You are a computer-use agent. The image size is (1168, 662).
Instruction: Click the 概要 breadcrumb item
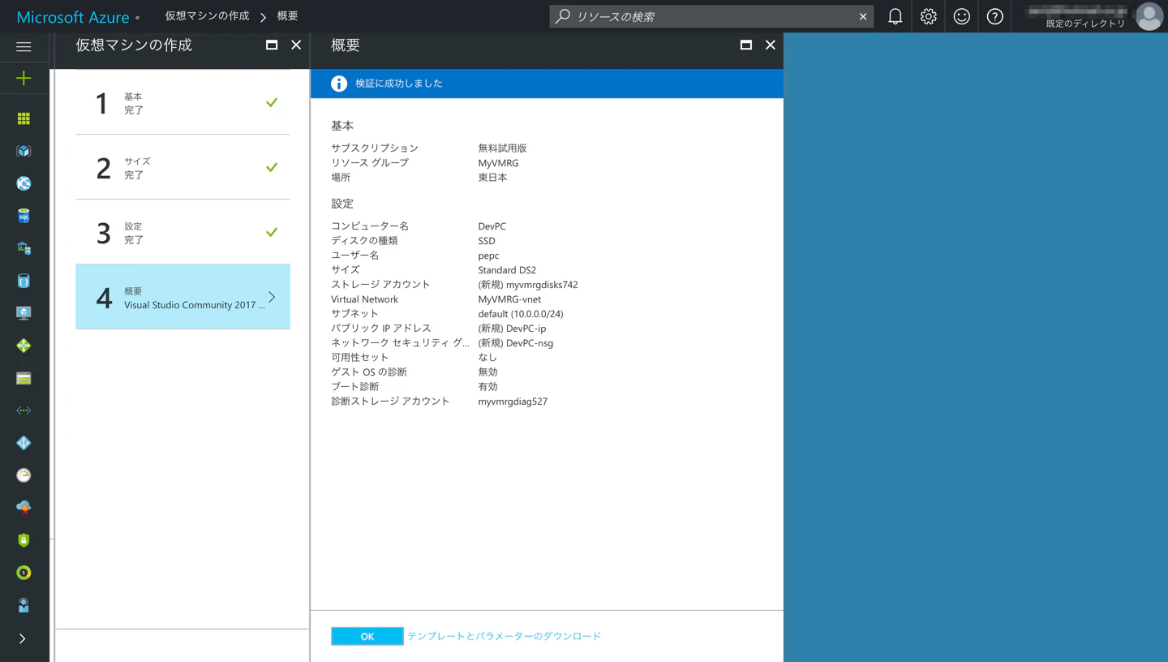(x=288, y=16)
